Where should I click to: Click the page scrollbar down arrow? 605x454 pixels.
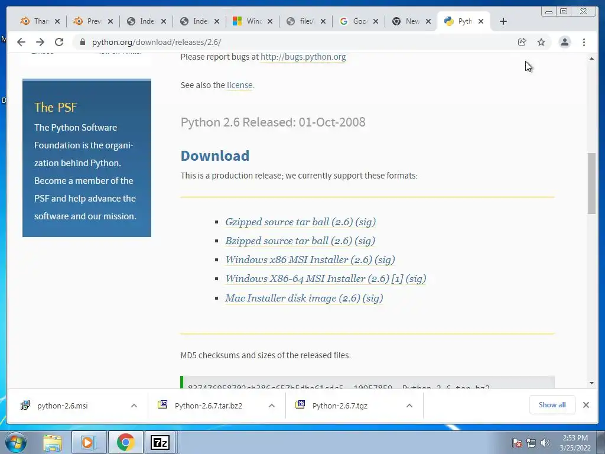click(x=591, y=383)
